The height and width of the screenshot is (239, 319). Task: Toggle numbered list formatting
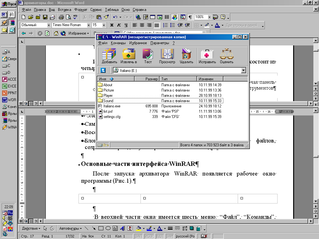[x=165, y=25]
